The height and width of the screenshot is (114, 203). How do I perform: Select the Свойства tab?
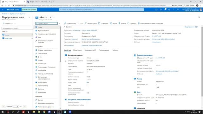68,50
